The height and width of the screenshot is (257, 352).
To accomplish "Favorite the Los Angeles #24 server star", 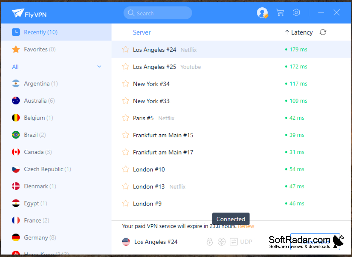I will (126, 49).
